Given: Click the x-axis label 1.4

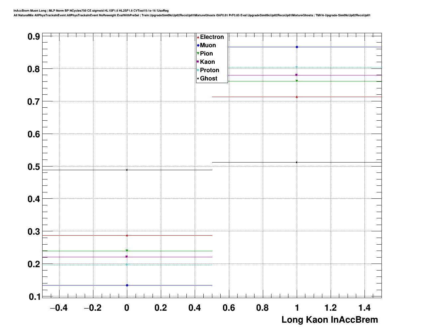Looking at the screenshot, I should (x=365, y=308).
